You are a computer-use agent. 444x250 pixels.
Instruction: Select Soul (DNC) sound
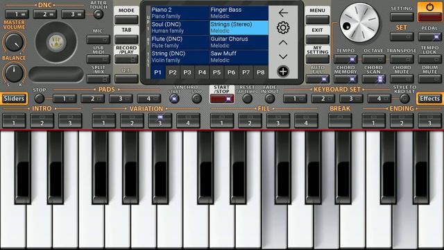click(x=180, y=28)
